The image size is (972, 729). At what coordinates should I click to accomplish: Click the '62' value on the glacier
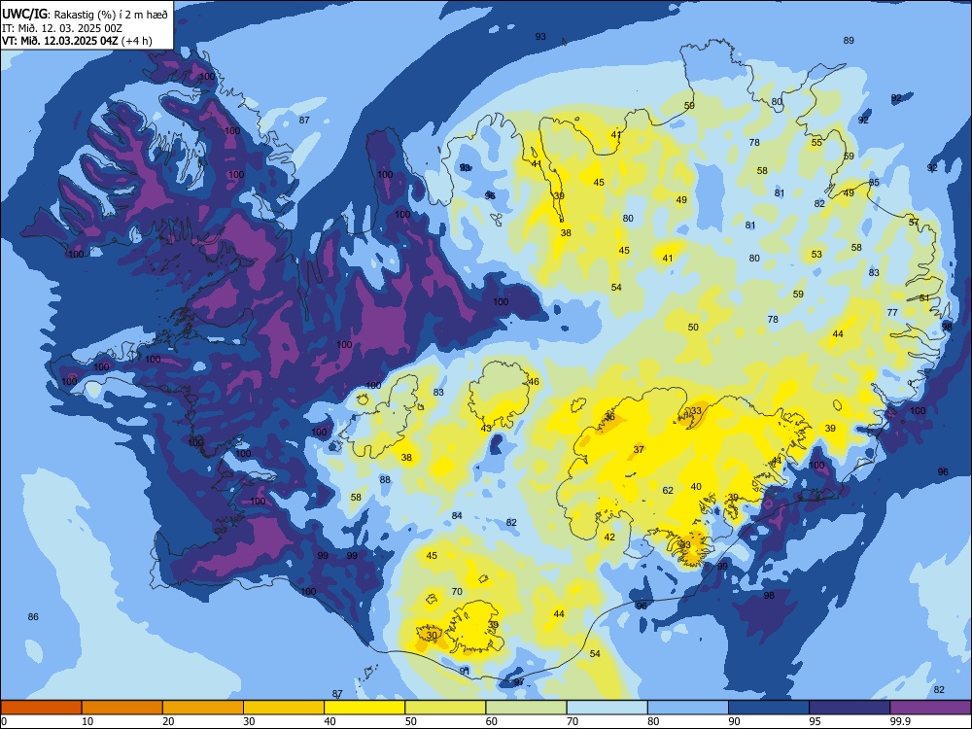[x=668, y=490]
